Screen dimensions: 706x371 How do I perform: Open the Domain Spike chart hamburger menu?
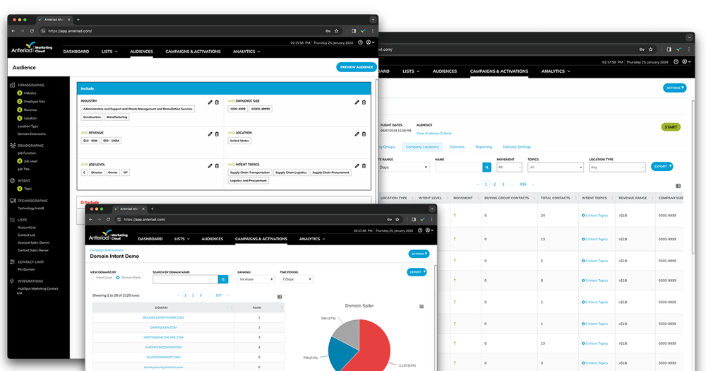tap(421, 307)
